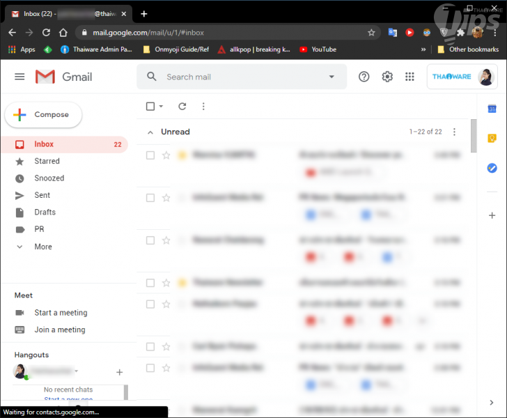
Task: Open the select dropdown arrow beside checkbox
Action: 161,106
